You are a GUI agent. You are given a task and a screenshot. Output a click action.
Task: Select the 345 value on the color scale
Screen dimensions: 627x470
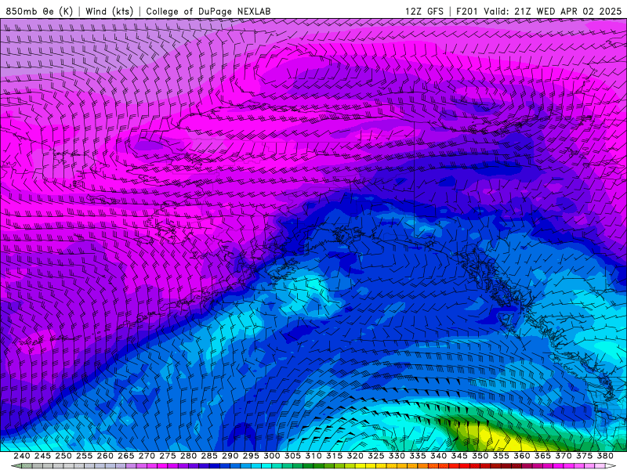459,456
